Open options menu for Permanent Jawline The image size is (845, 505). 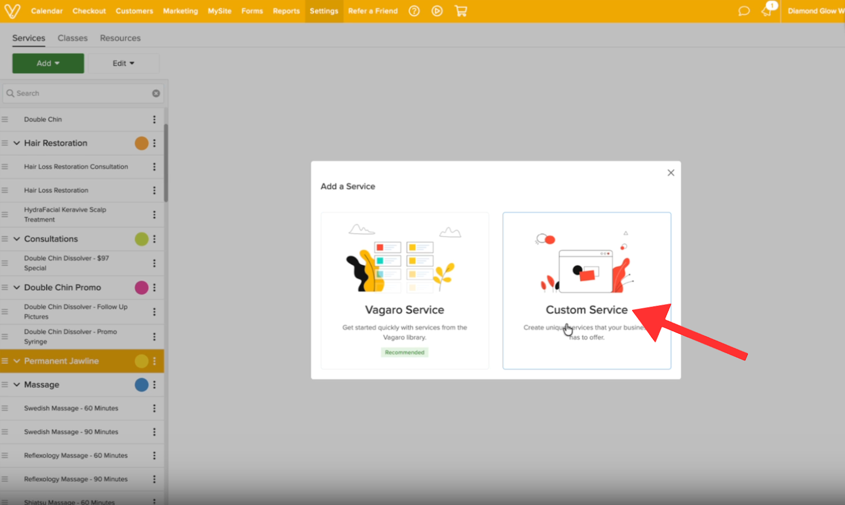tap(154, 361)
